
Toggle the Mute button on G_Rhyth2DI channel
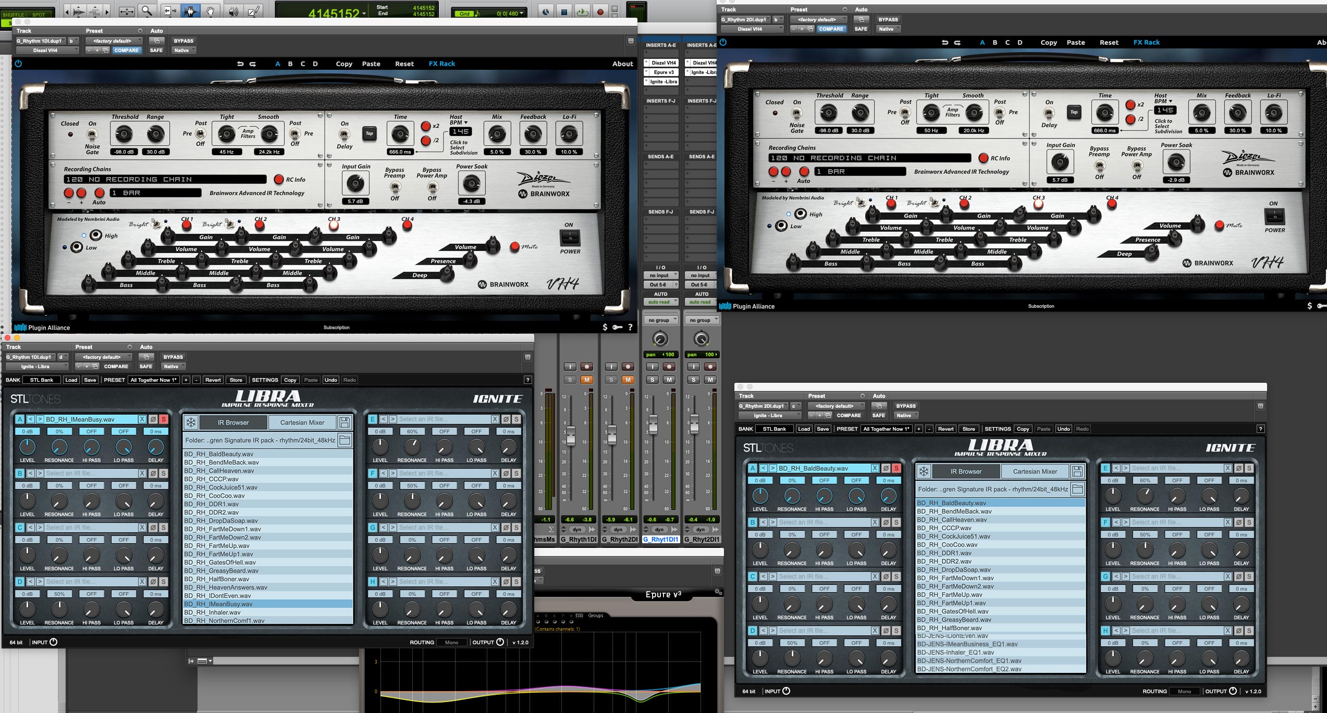click(x=628, y=380)
